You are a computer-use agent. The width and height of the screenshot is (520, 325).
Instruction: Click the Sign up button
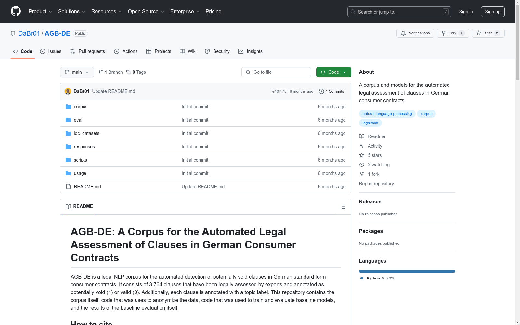pos(493,12)
